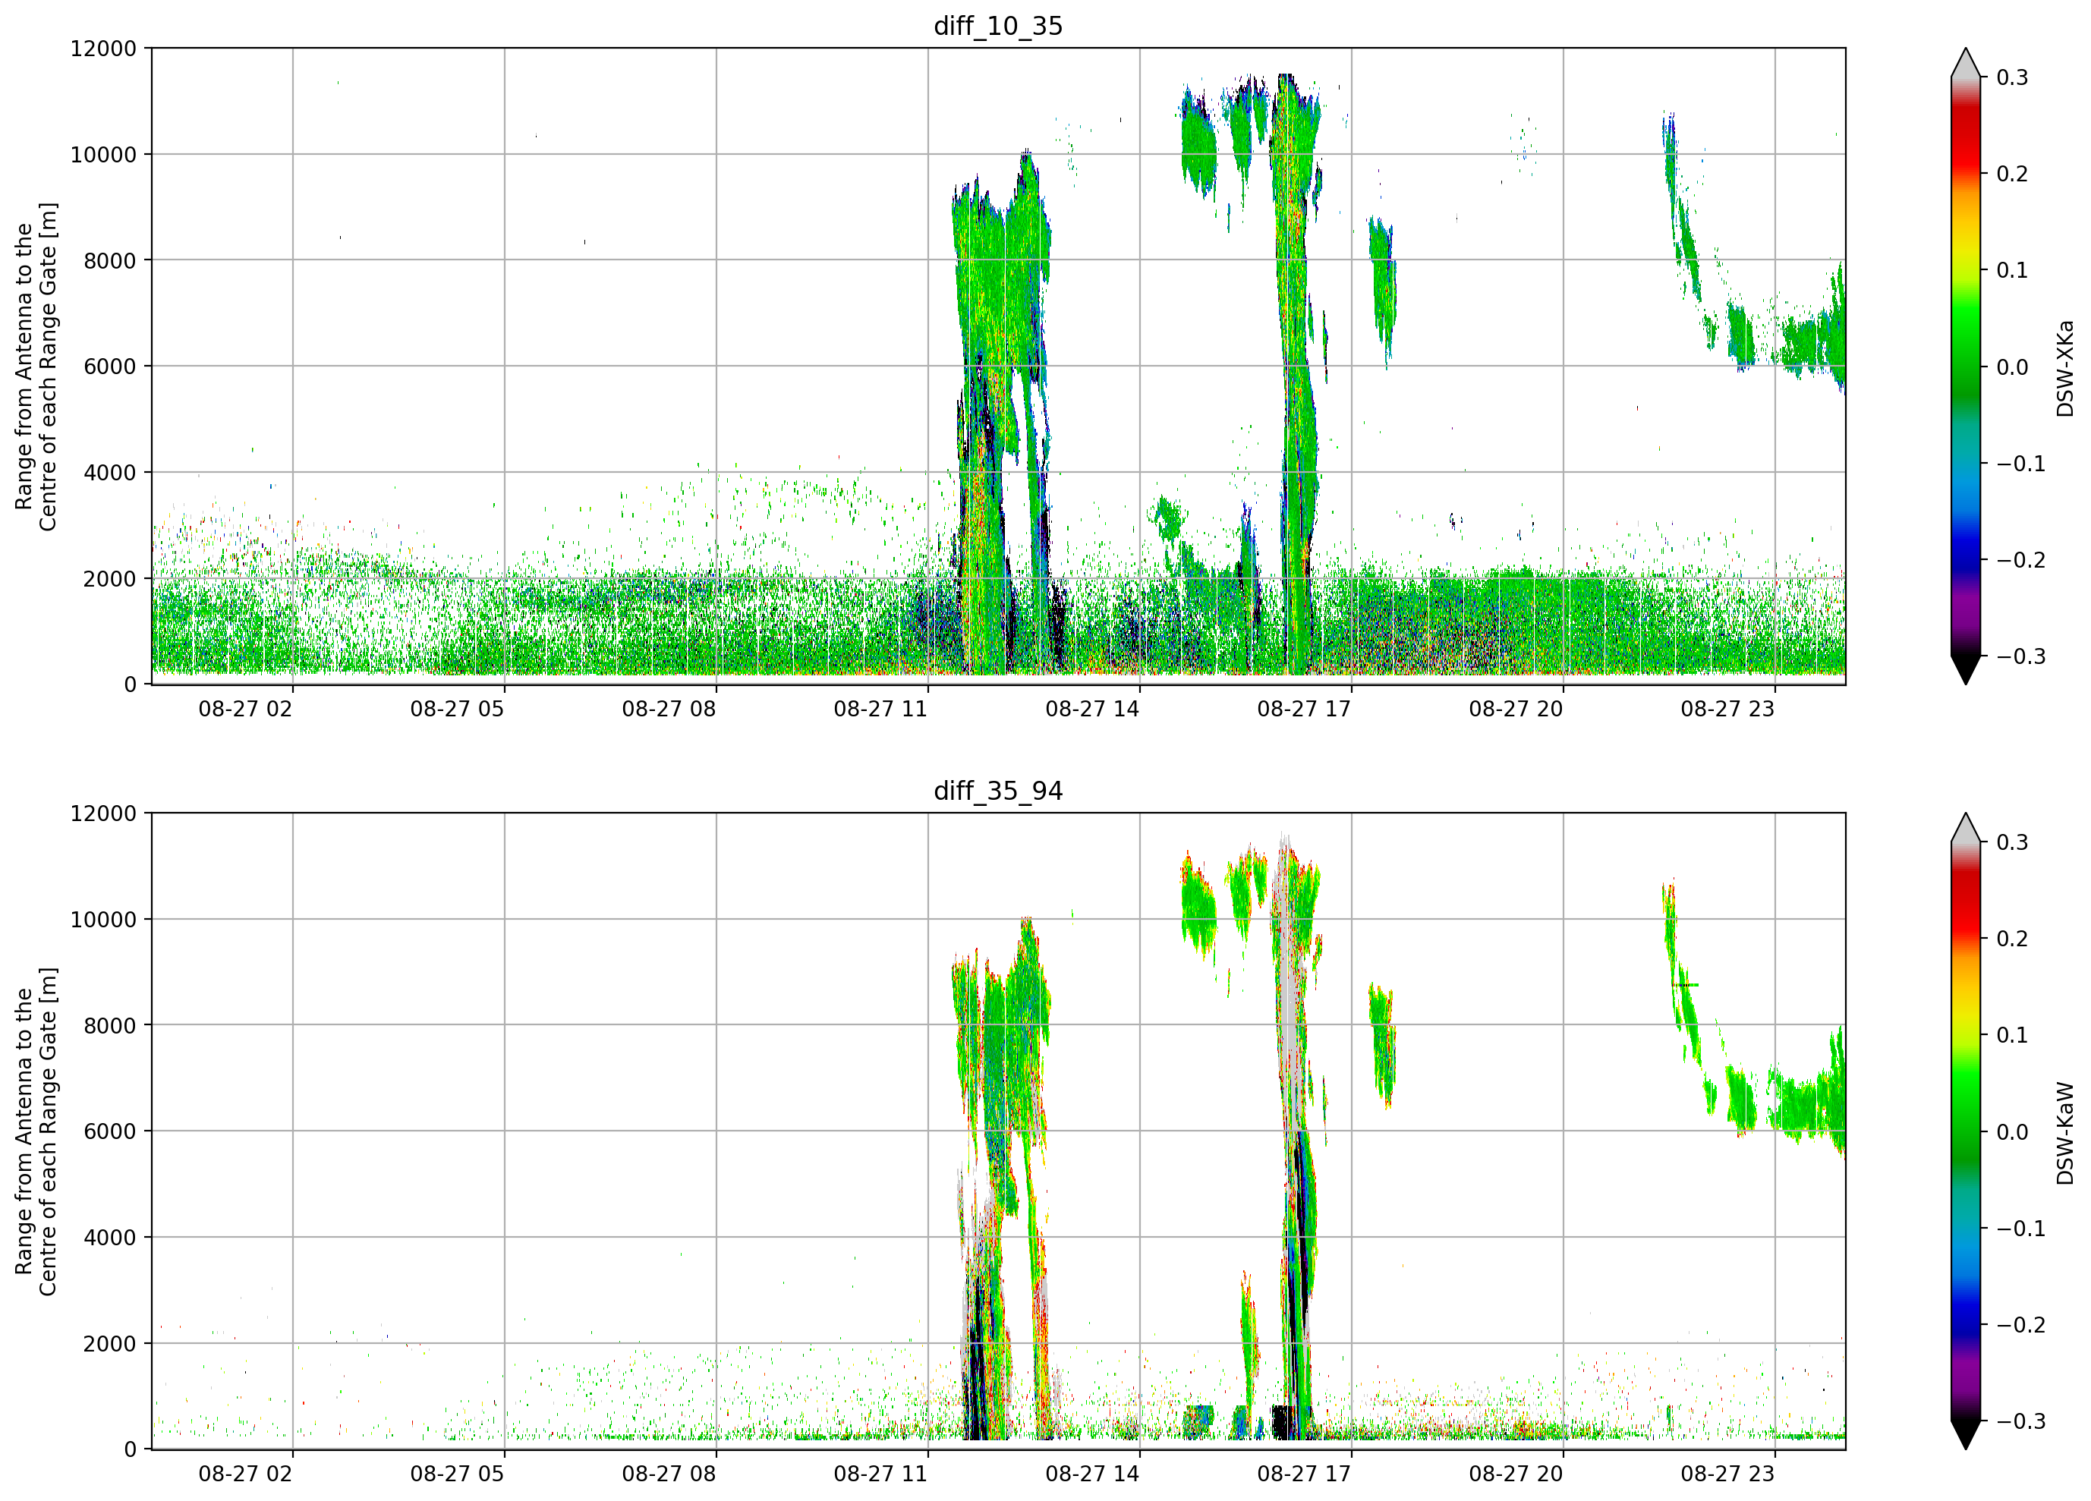Screen dimensions: 2091x1501
Task: Click "08-27 23" tick under the diff_10_35 plot
Action: click(x=1727, y=709)
